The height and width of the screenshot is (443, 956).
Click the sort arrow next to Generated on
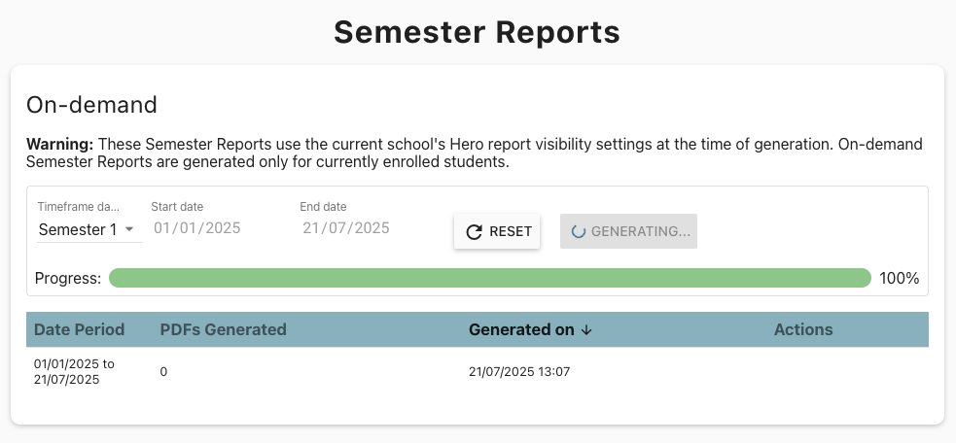pyautogui.click(x=586, y=329)
